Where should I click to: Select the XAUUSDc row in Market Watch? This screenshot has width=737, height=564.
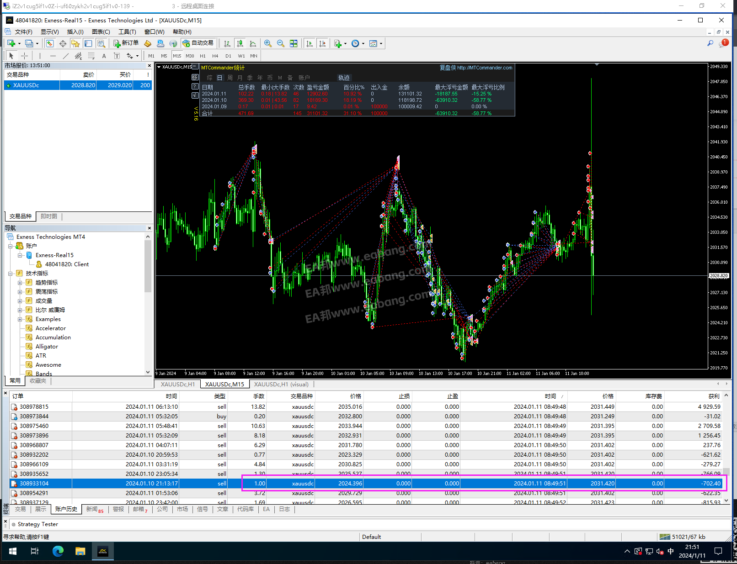(78, 85)
